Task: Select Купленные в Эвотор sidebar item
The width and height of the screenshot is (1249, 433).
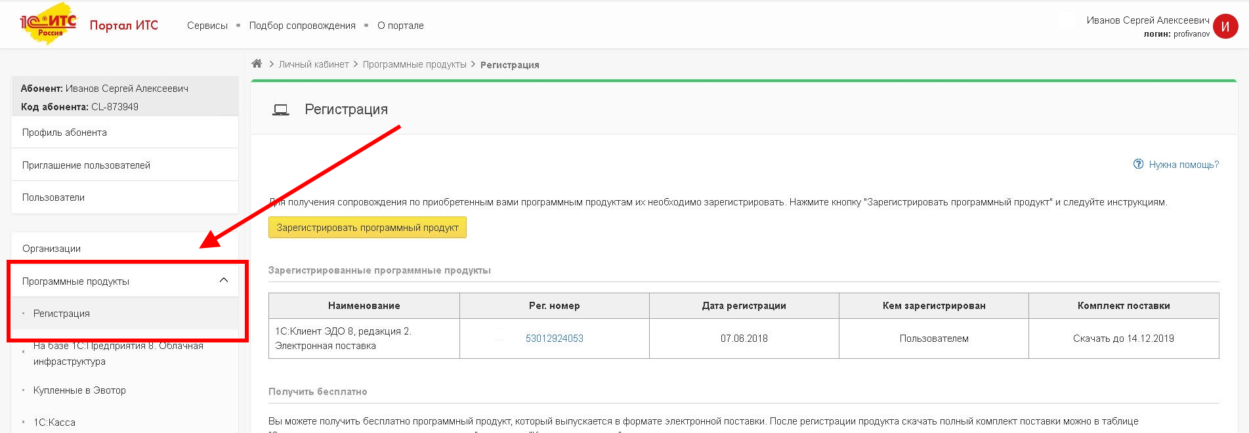Action: 79,390
